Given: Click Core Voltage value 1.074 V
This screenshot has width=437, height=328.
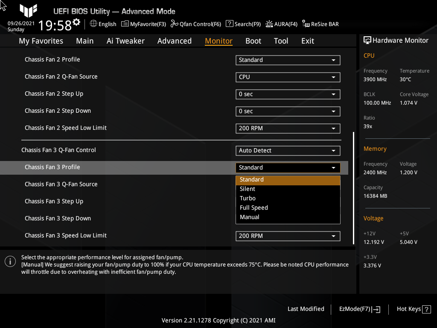Looking at the screenshot, I should point(408,103).
